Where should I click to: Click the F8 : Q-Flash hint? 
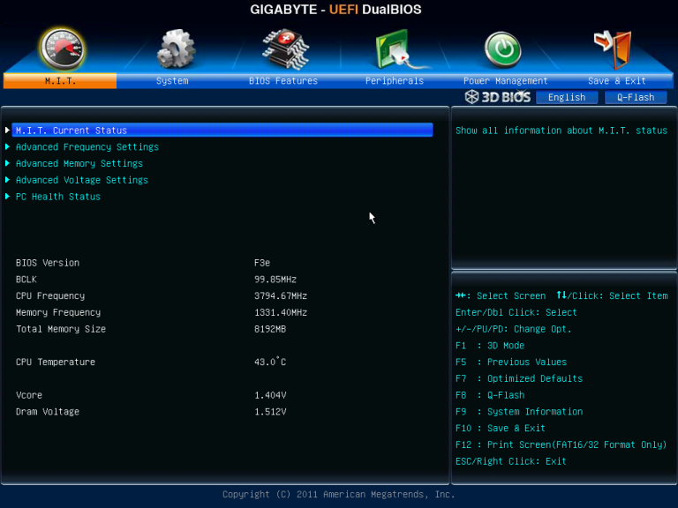490,395
